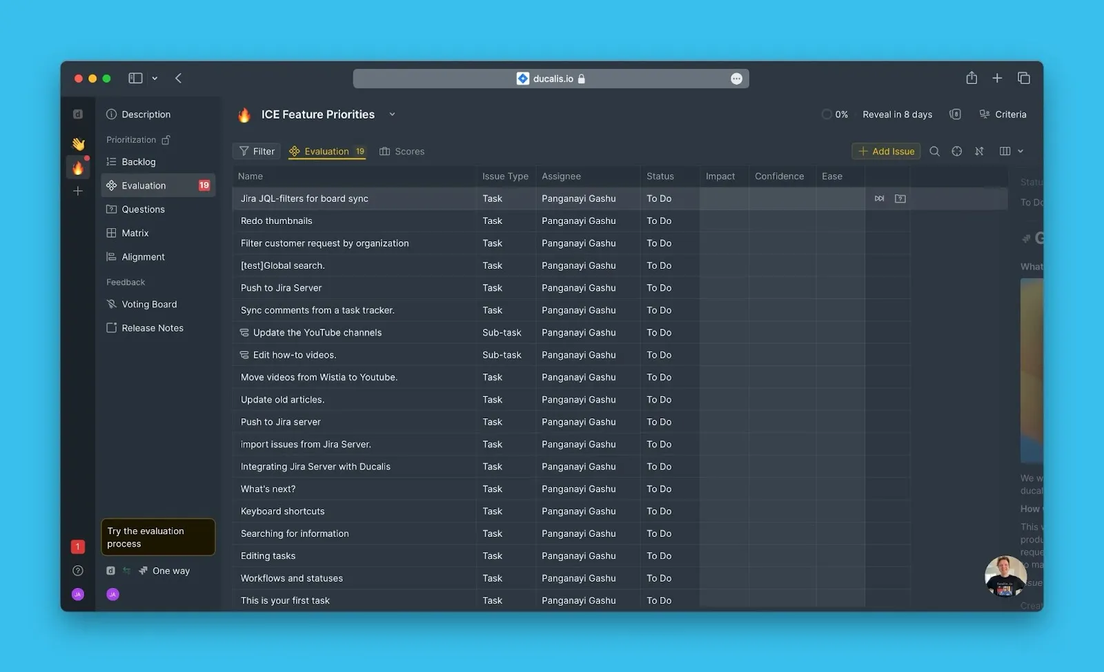The image size is (1104, 672).
Task: Click the skip icon on the Jira JQL-filters row
Action: [x=879, y=198]
